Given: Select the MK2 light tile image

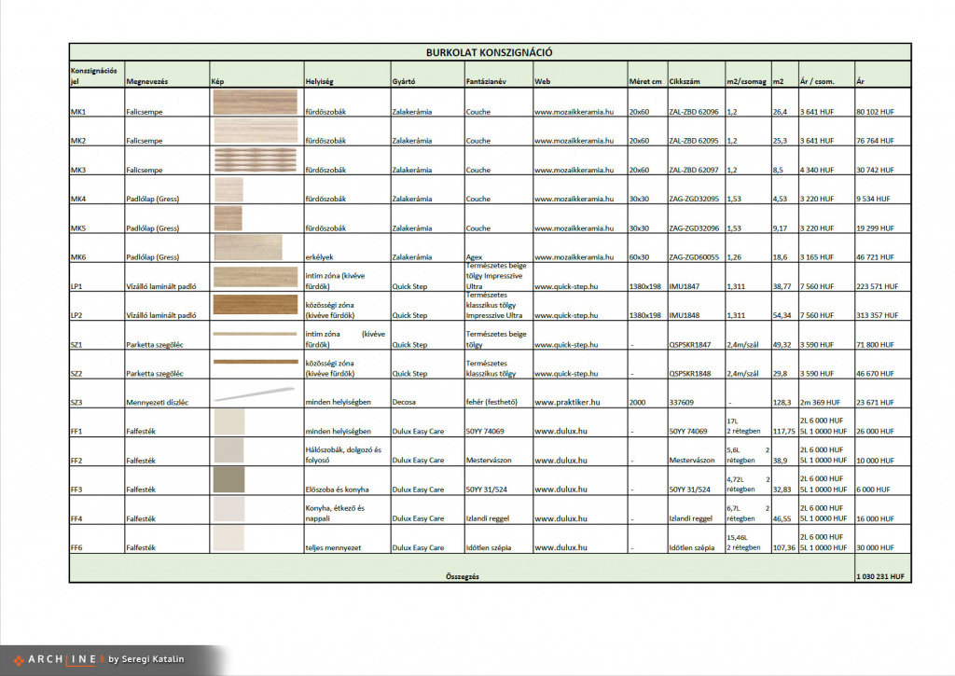Looking at the screenshot, I should tap(256, 131).
